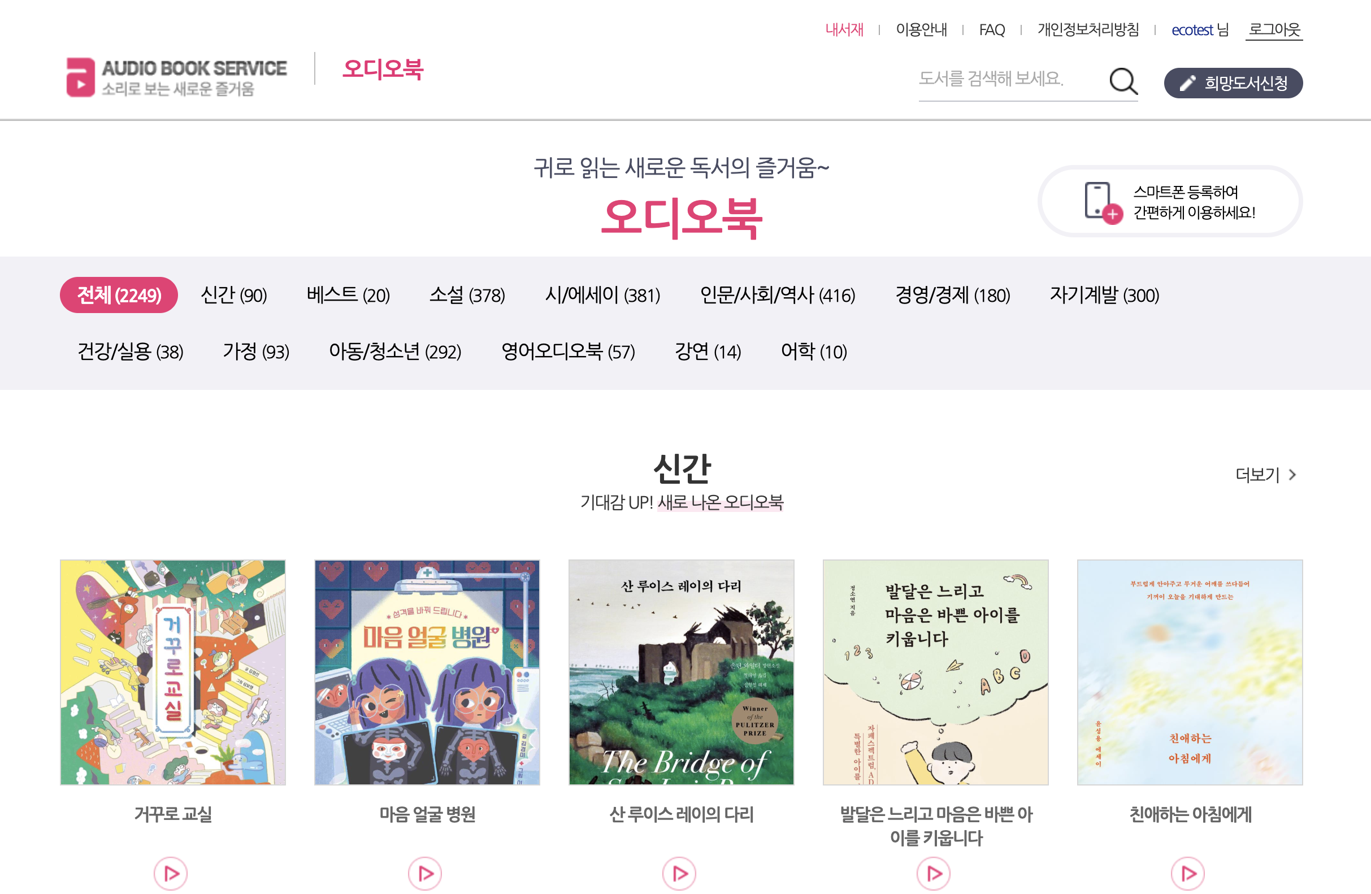Viewport: 1371px width, 894px height.
Task: Click the book search input field
Action: click(1009, 80)
